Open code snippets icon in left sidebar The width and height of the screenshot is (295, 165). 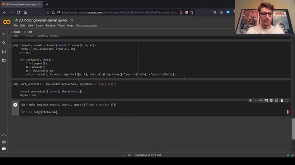click(4, 135)
